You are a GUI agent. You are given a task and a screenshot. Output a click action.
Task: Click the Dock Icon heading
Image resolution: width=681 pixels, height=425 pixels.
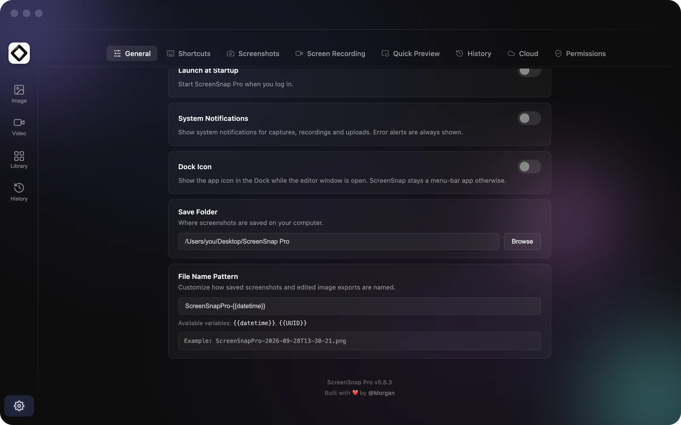click(x=195, y=167)
